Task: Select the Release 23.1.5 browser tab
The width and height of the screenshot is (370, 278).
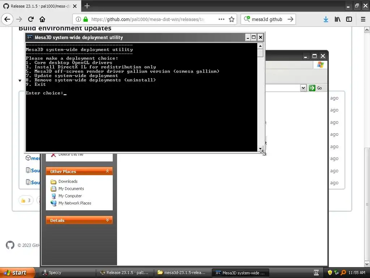Action: (40, 6)
